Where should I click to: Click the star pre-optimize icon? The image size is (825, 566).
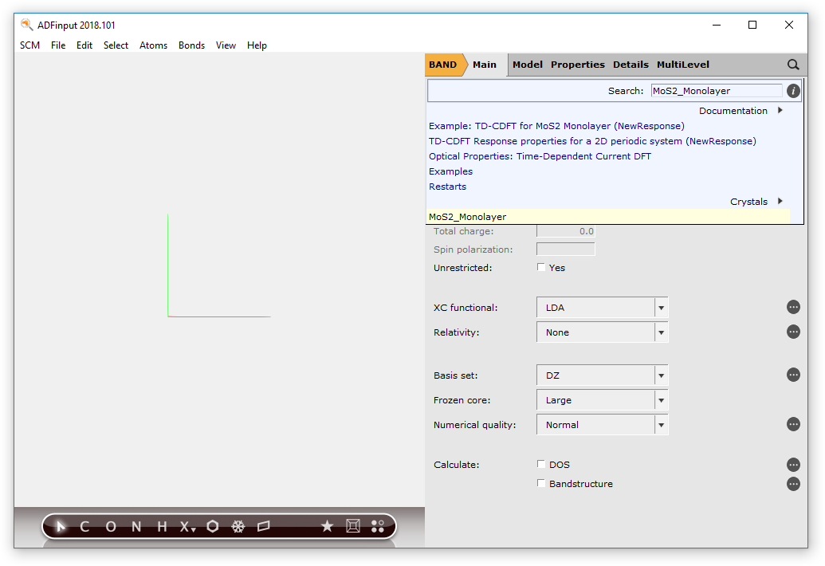click(328, 526)
